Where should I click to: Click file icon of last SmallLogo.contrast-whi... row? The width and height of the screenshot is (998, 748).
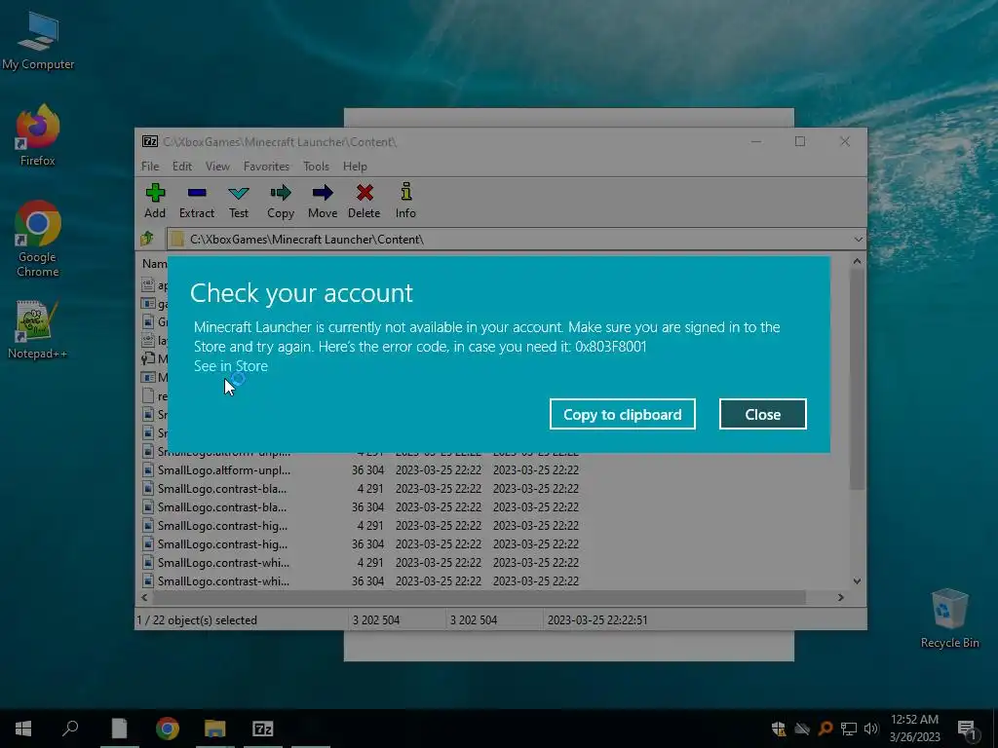148,580
